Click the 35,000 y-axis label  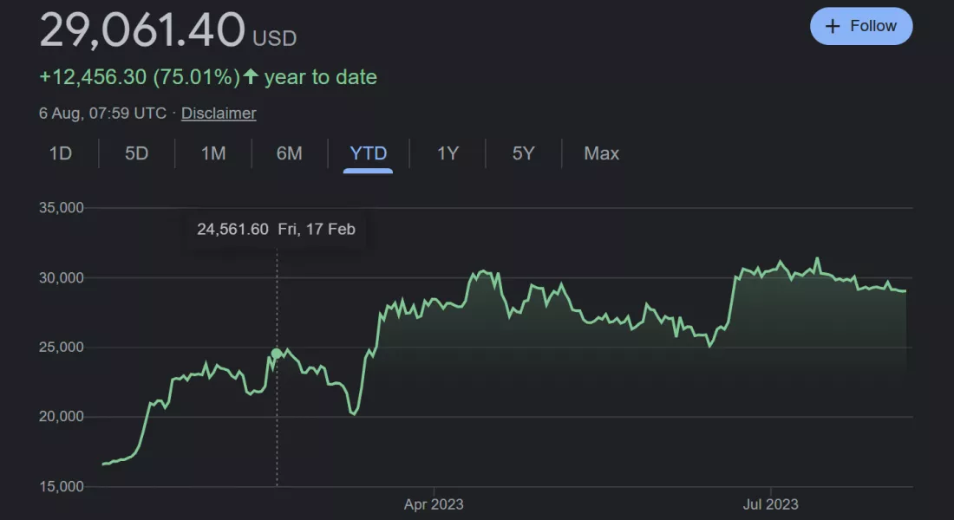coord(61,208)
